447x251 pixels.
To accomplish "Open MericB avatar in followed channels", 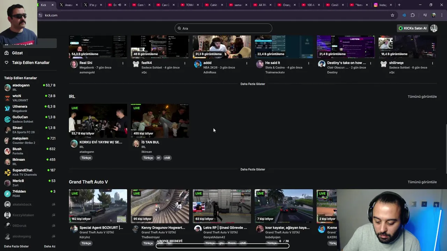I will pos(7,183).
